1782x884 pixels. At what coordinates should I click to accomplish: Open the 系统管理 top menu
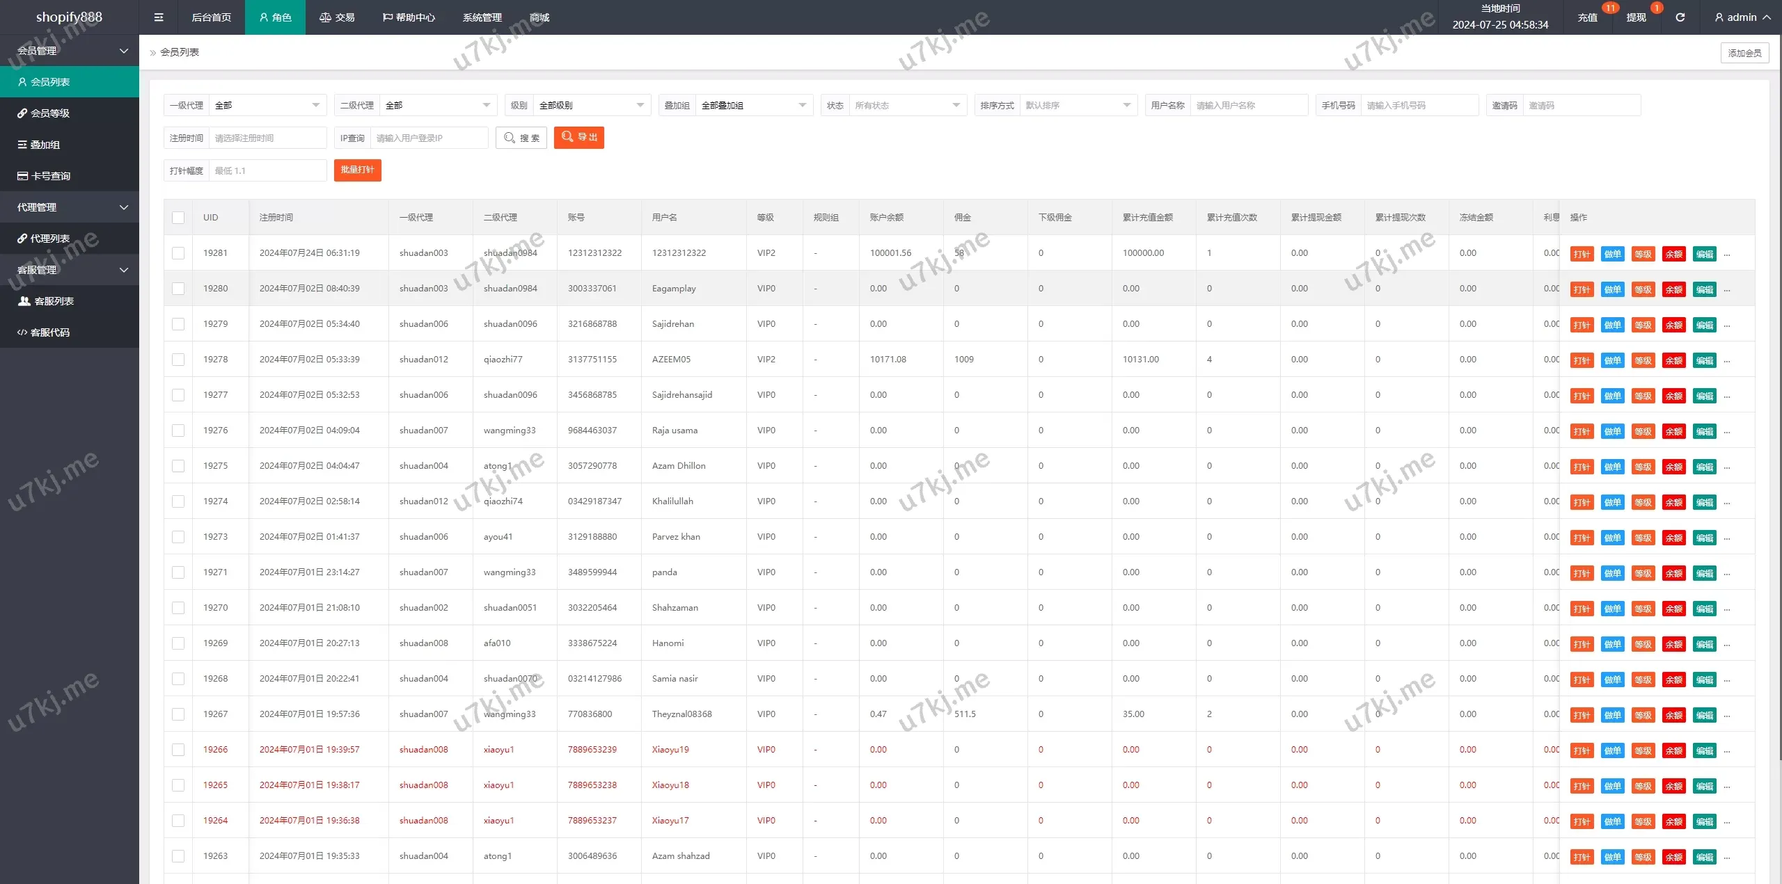tap(482, 17)
